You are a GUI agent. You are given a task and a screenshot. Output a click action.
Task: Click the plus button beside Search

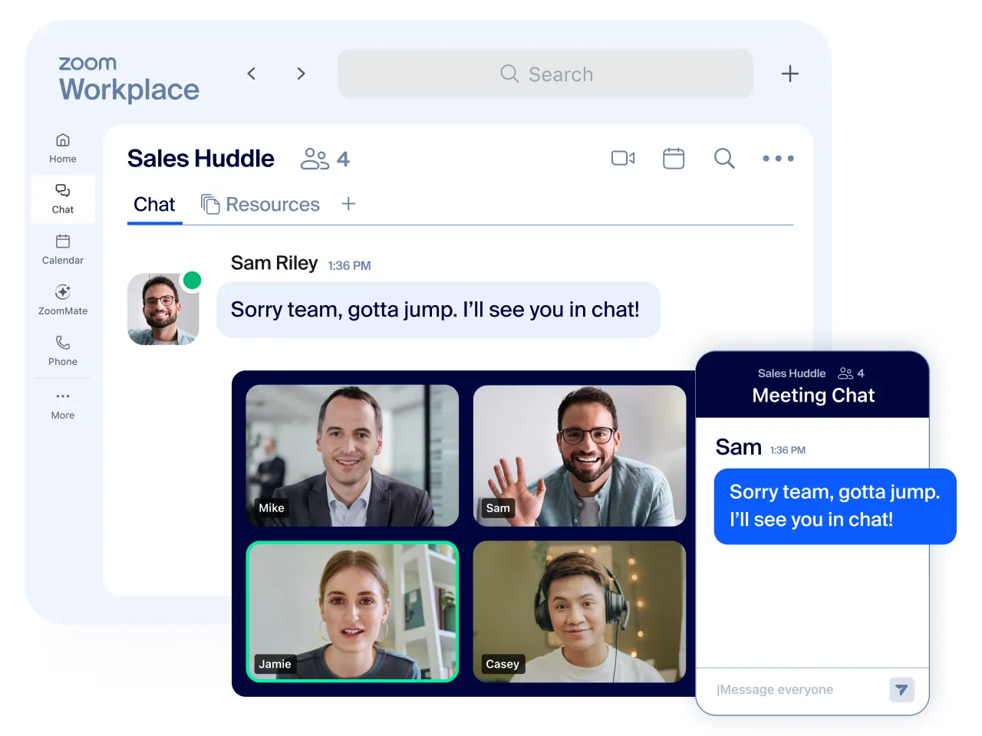790,74
